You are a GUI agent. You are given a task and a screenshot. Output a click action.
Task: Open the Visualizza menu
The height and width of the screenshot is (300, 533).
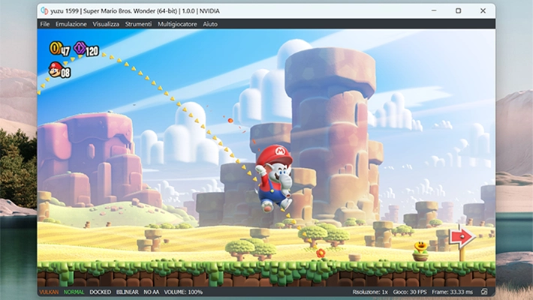click(x=106, y=24)
